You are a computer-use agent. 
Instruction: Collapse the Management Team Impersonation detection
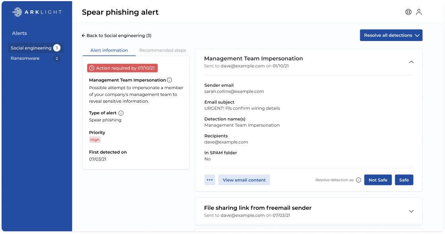(412, 62)
